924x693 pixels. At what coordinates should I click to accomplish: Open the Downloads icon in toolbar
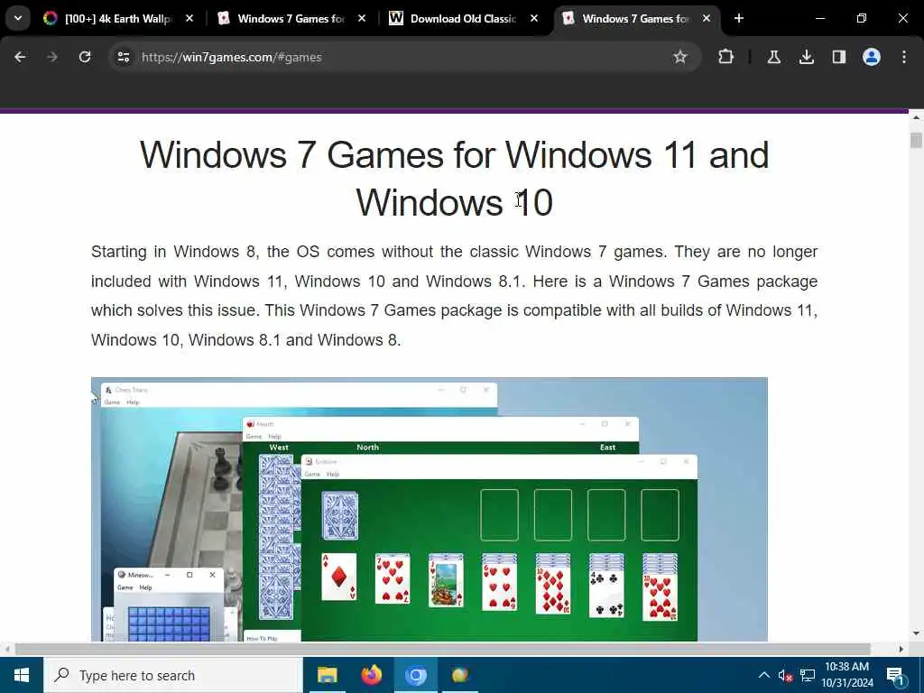click(806, 57)
